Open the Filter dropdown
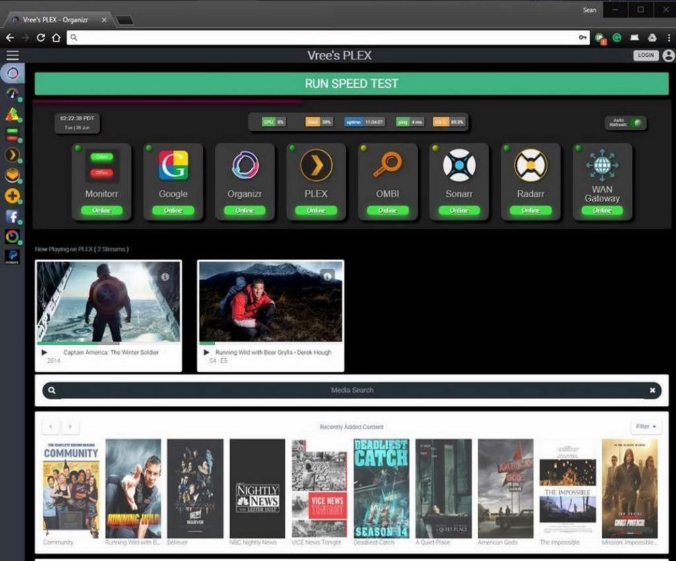The width and height of the screenshot is (676, 561). tap(646, 426)
